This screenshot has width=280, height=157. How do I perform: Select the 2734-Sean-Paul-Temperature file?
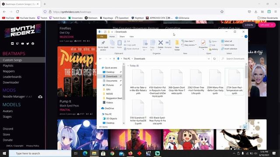234,82
